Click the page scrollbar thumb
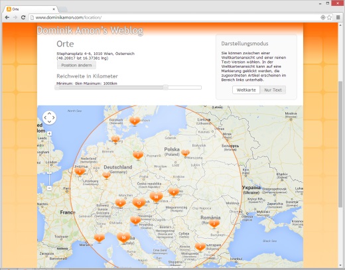 340,144
